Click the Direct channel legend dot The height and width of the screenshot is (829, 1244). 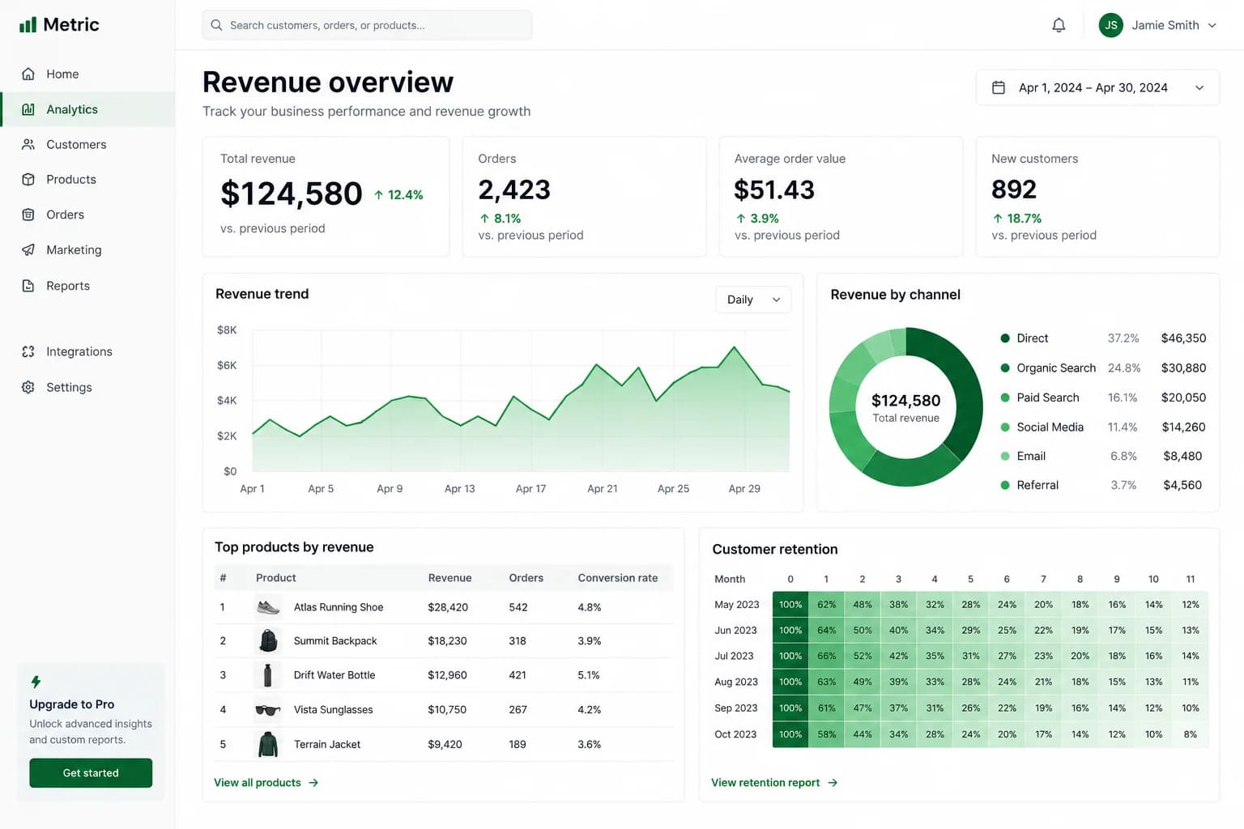coord(1005,338)
